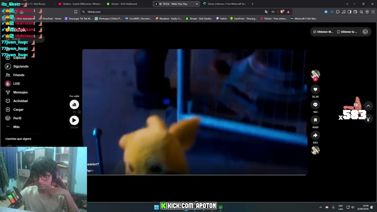Open Discord from the system tray
Image resolution: width=377 pixels, height=212 pixels.
(x=327, y=207)
